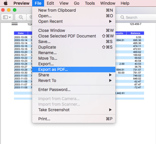This screenshot has height=144, width=156.
Task: Click in the Search field
Action: click(x=136, y=17)
